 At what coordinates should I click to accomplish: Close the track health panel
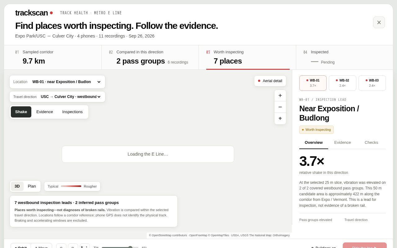coord(379,22)
